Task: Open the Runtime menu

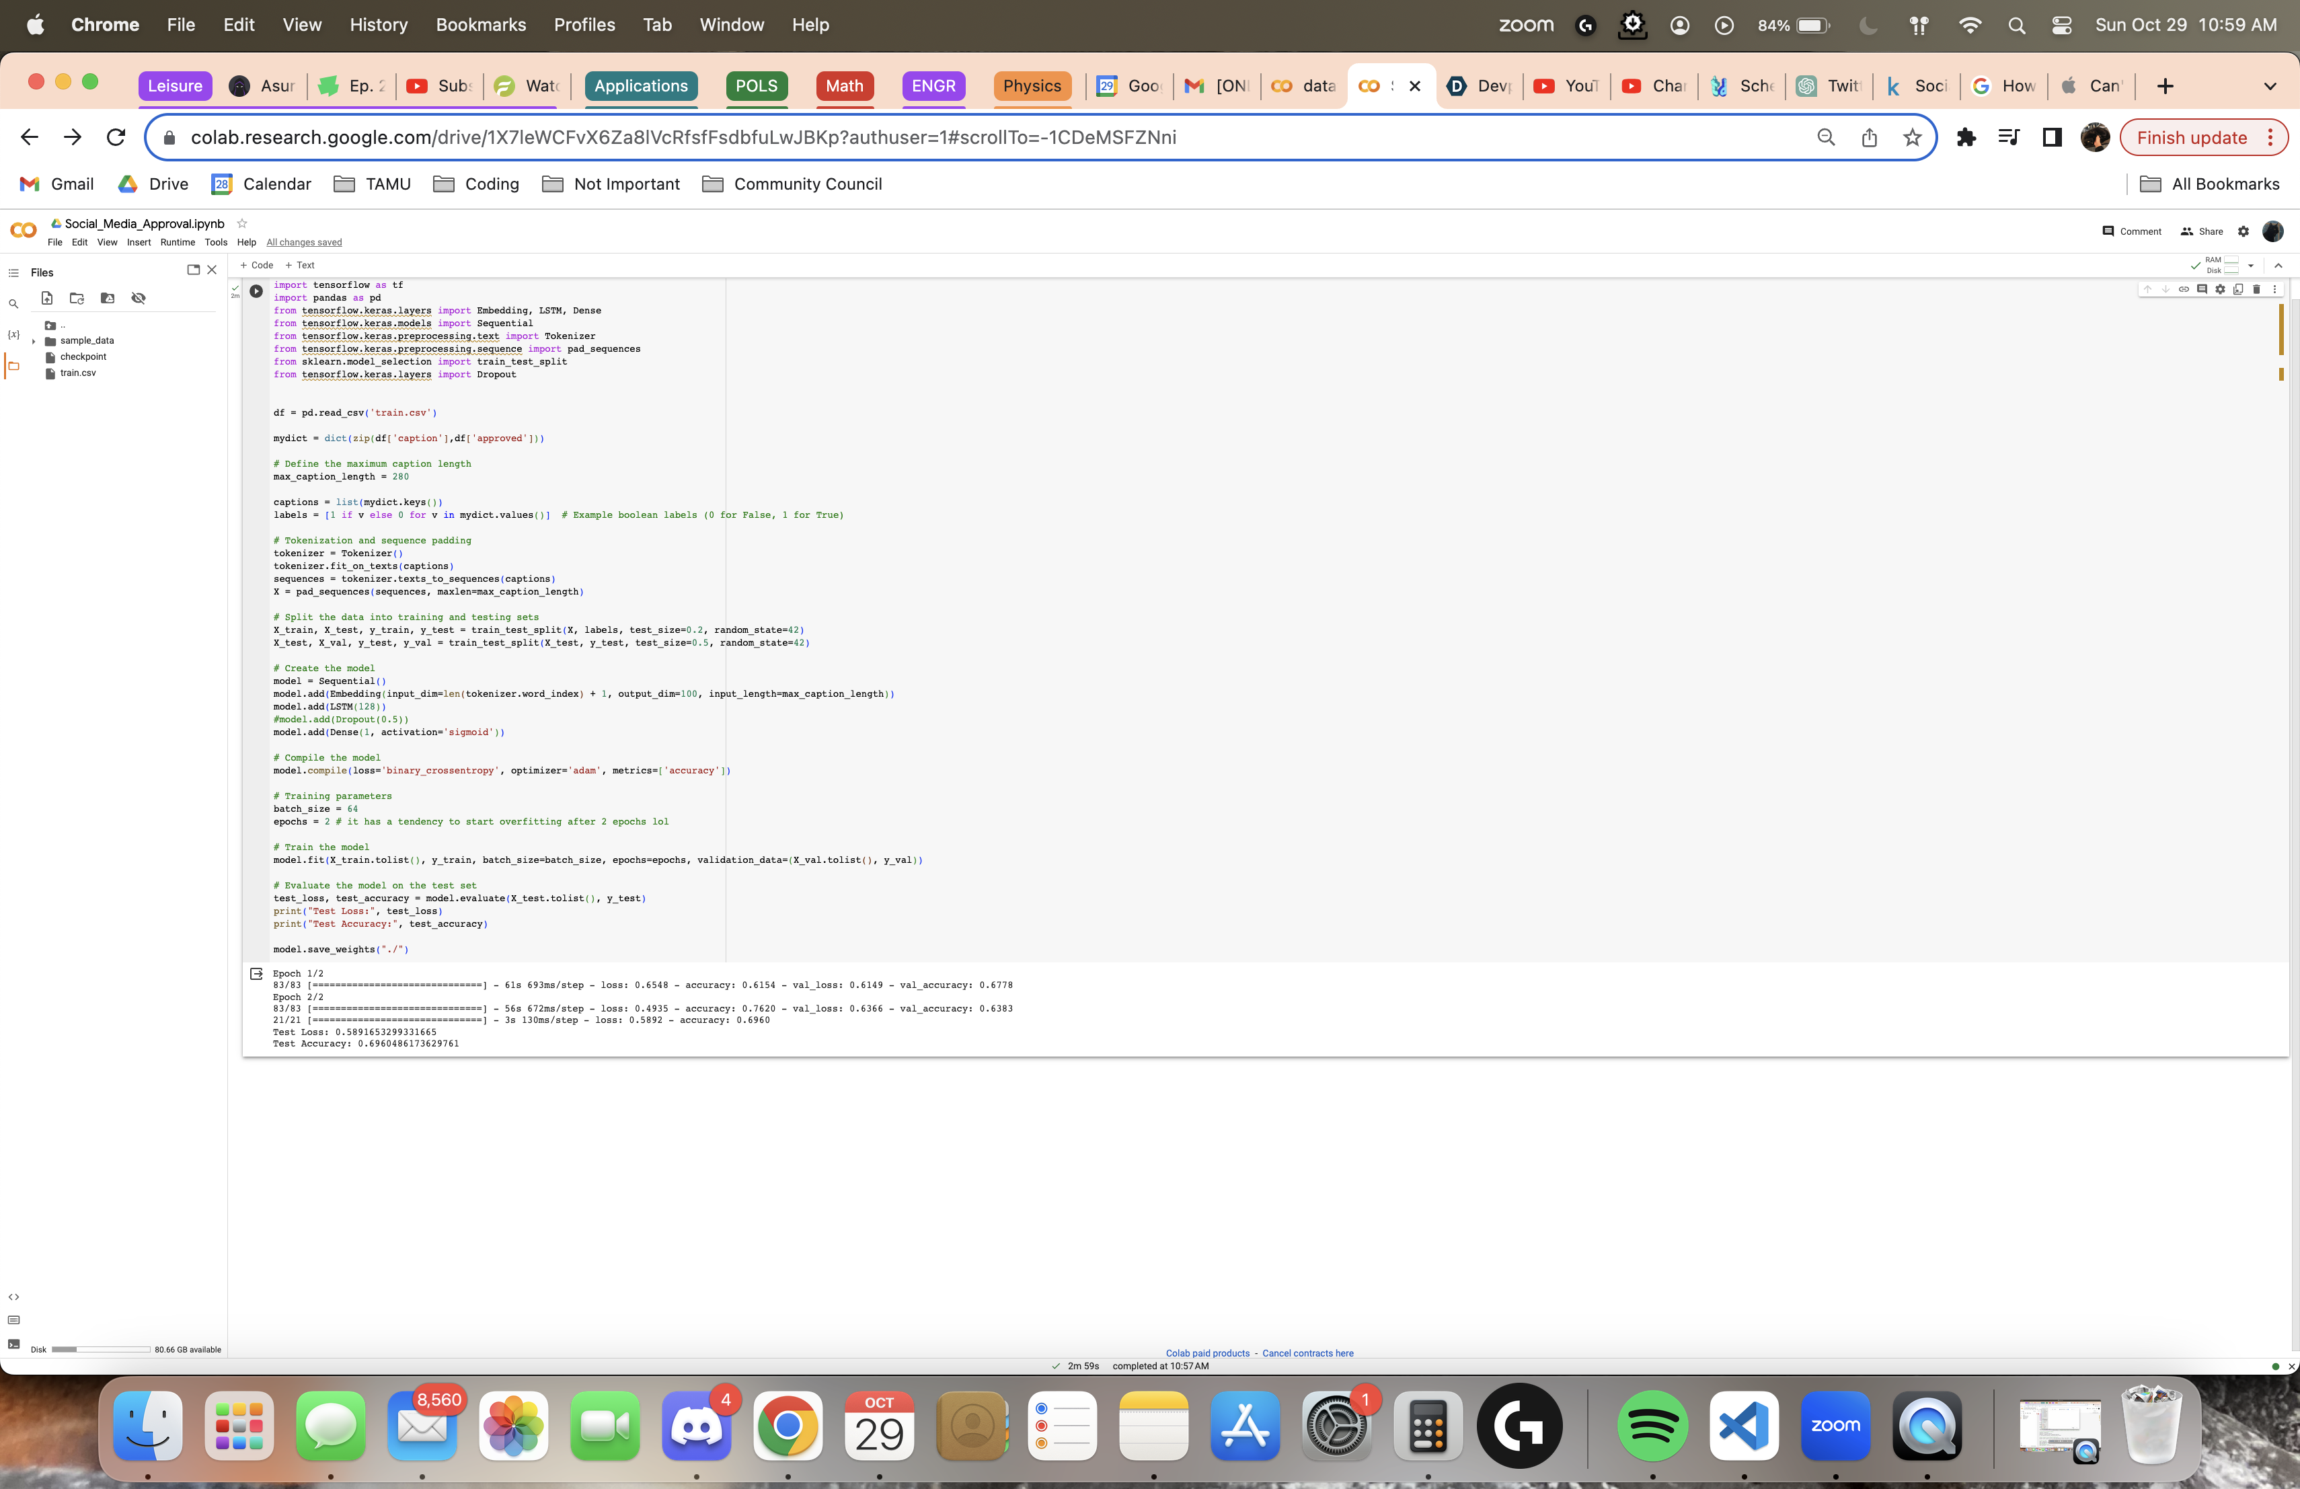Action: pyautogui.click(x=177, y=243)
